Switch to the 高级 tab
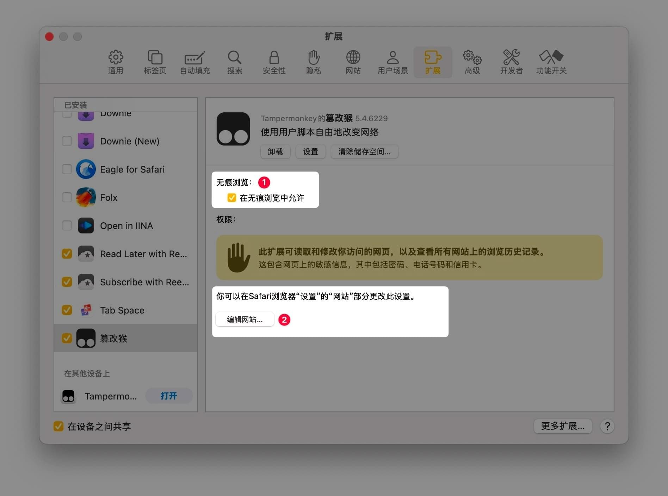 click(x=472, y=62)
